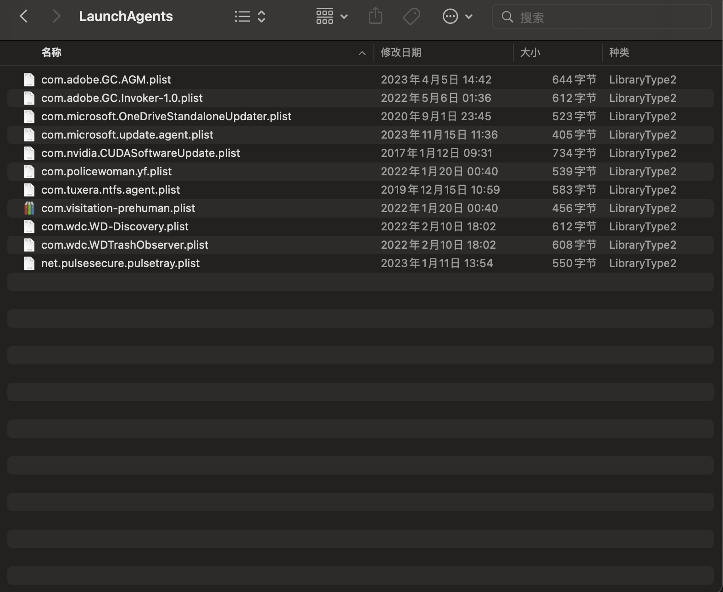Share the selected item

[375, 16]
